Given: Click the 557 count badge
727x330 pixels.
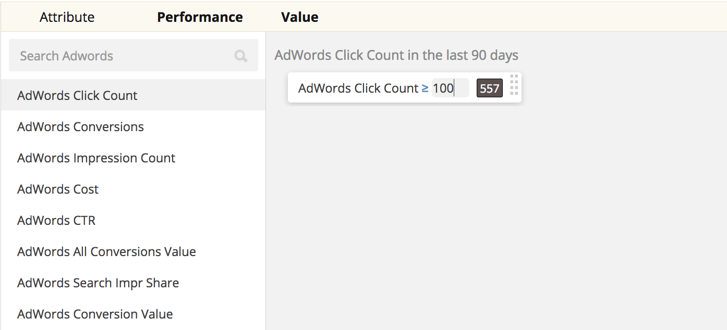Looking at the screenshot, I should 489,88.
